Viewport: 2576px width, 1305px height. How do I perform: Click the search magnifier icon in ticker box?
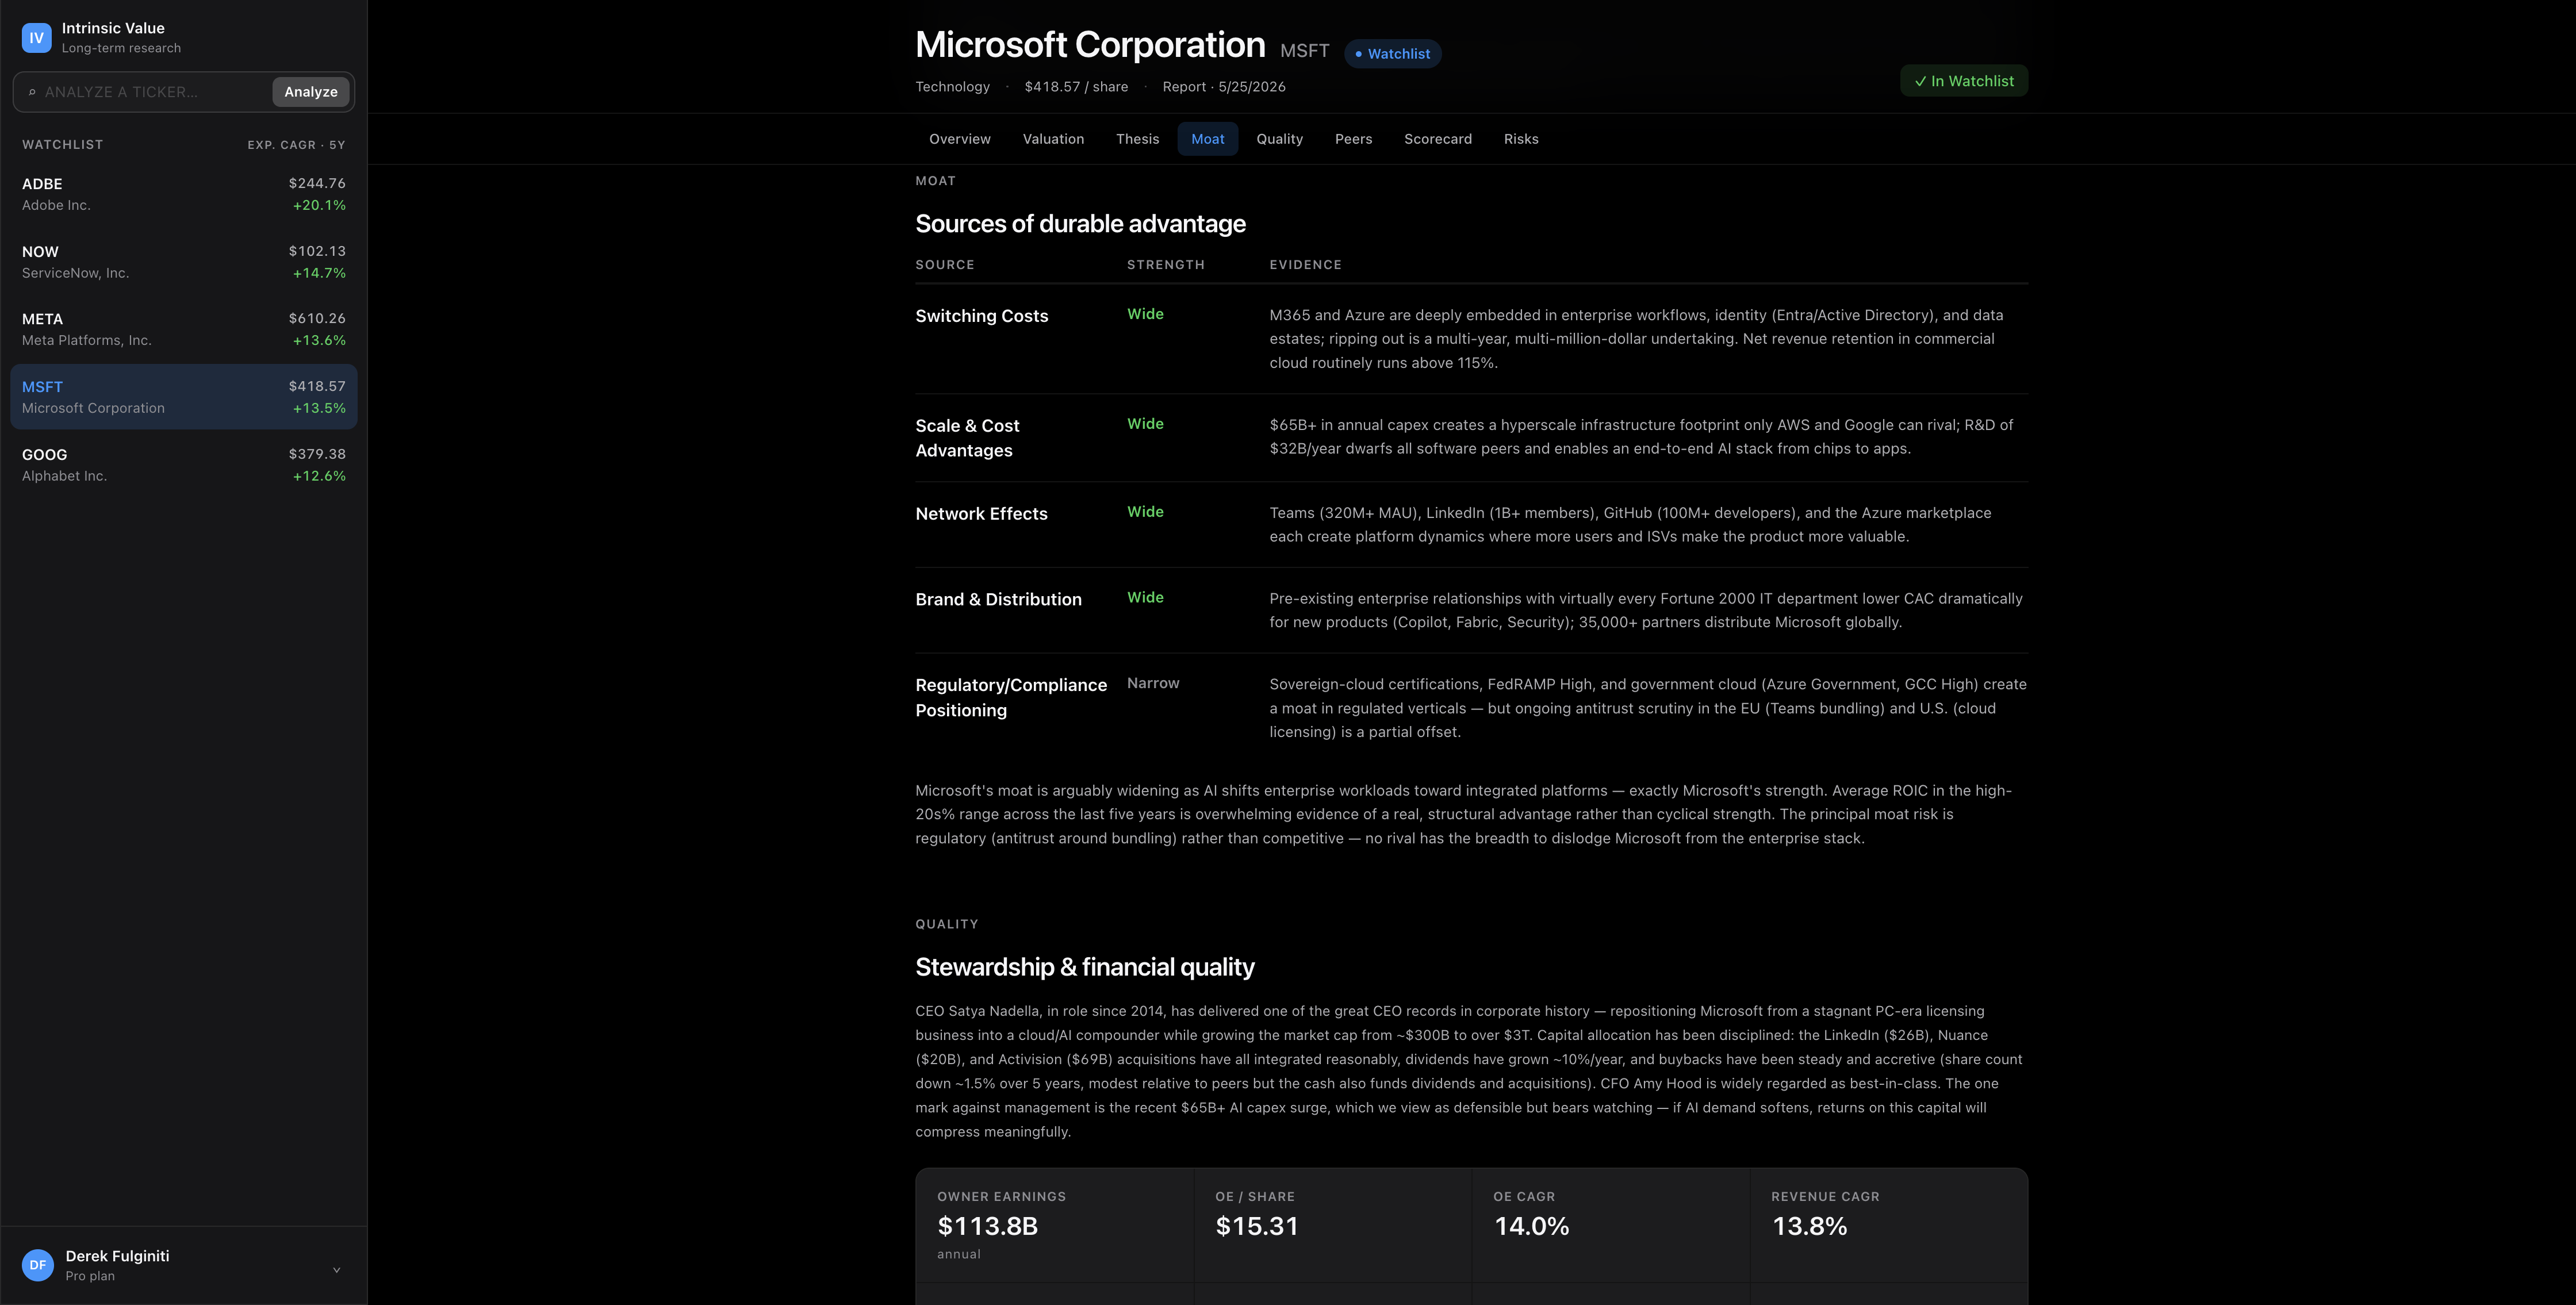[x=32, y=92]
